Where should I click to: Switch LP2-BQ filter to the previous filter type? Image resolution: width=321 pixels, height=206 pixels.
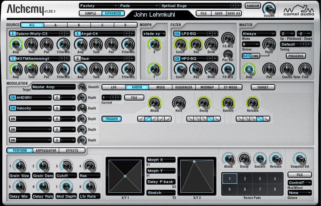coord(210,34)
